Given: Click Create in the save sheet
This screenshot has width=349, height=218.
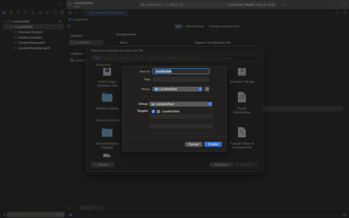Looking at the screenshot, I should click(213, 144).
